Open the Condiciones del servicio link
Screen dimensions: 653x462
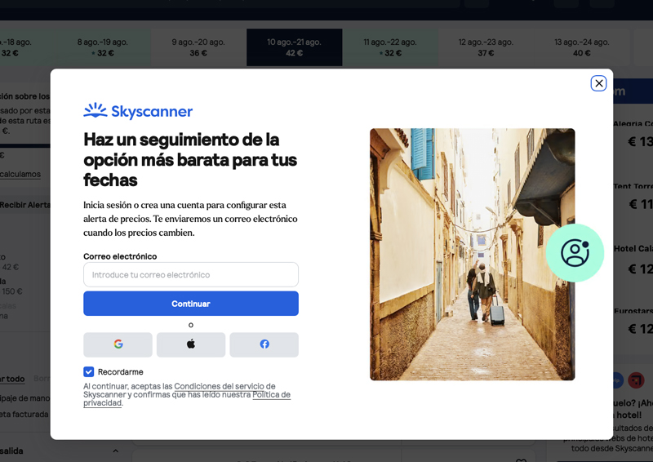[219, 386]
